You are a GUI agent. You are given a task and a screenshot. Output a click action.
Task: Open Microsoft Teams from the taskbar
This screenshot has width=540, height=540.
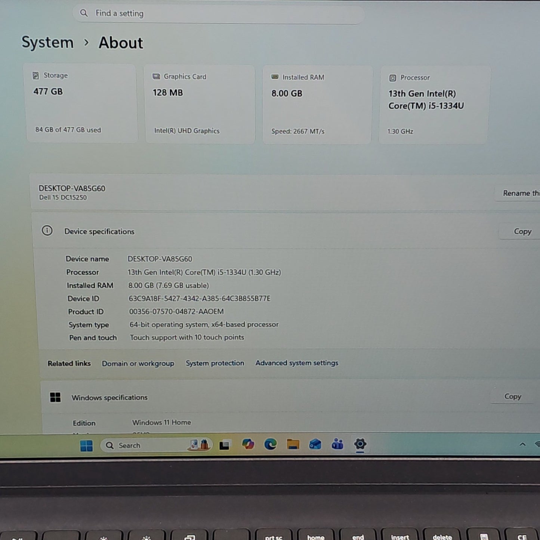337,444
